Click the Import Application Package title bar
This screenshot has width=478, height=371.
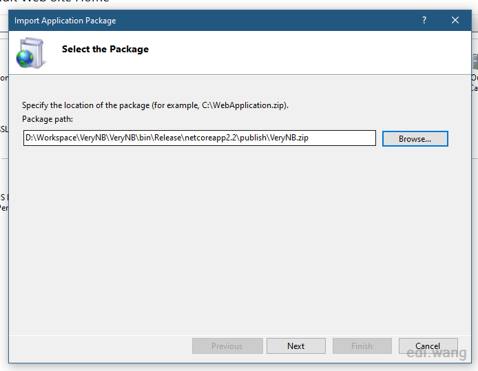click(x=214, y=21)
